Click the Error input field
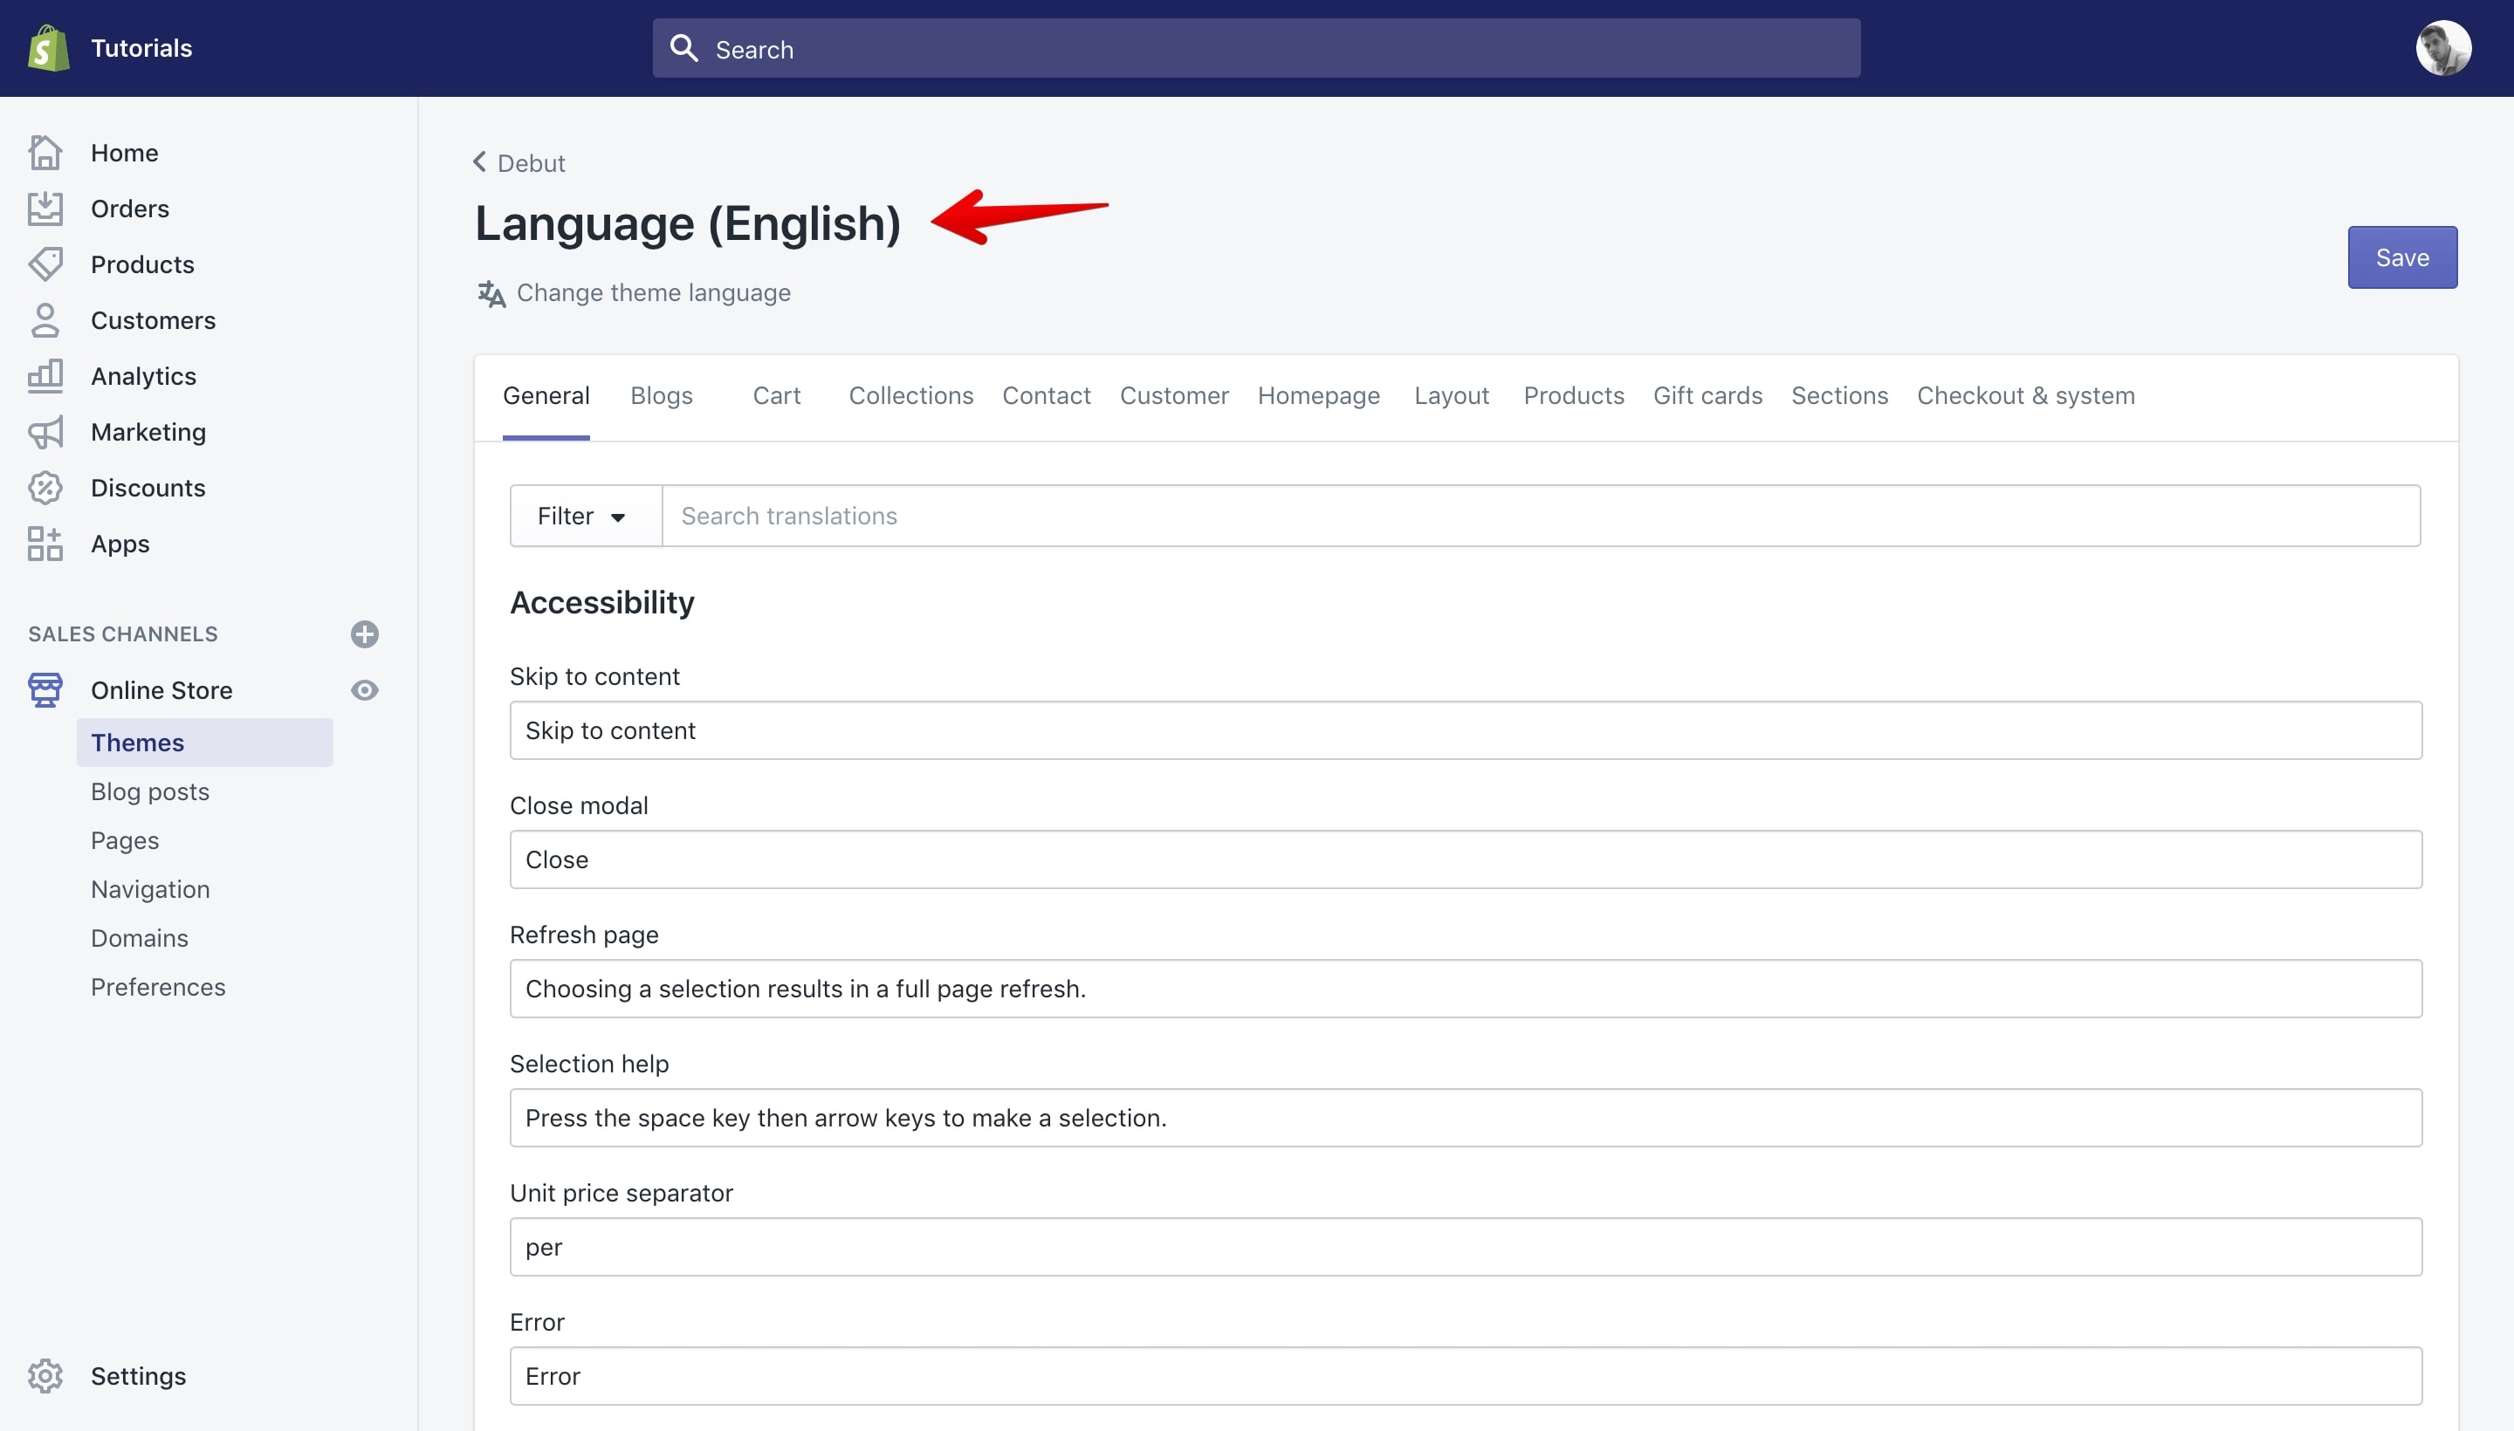 [1466, 1376]
